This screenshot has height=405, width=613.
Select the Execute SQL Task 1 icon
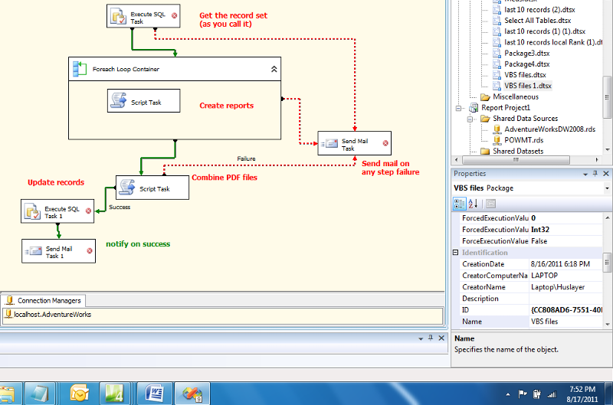coord(32,211)
